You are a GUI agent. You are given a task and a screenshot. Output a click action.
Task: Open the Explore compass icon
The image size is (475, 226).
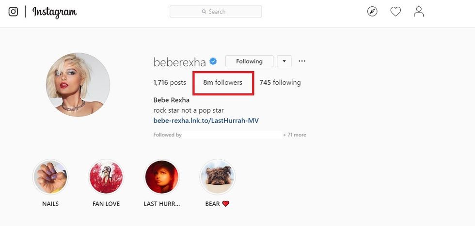tap(372, 12)
